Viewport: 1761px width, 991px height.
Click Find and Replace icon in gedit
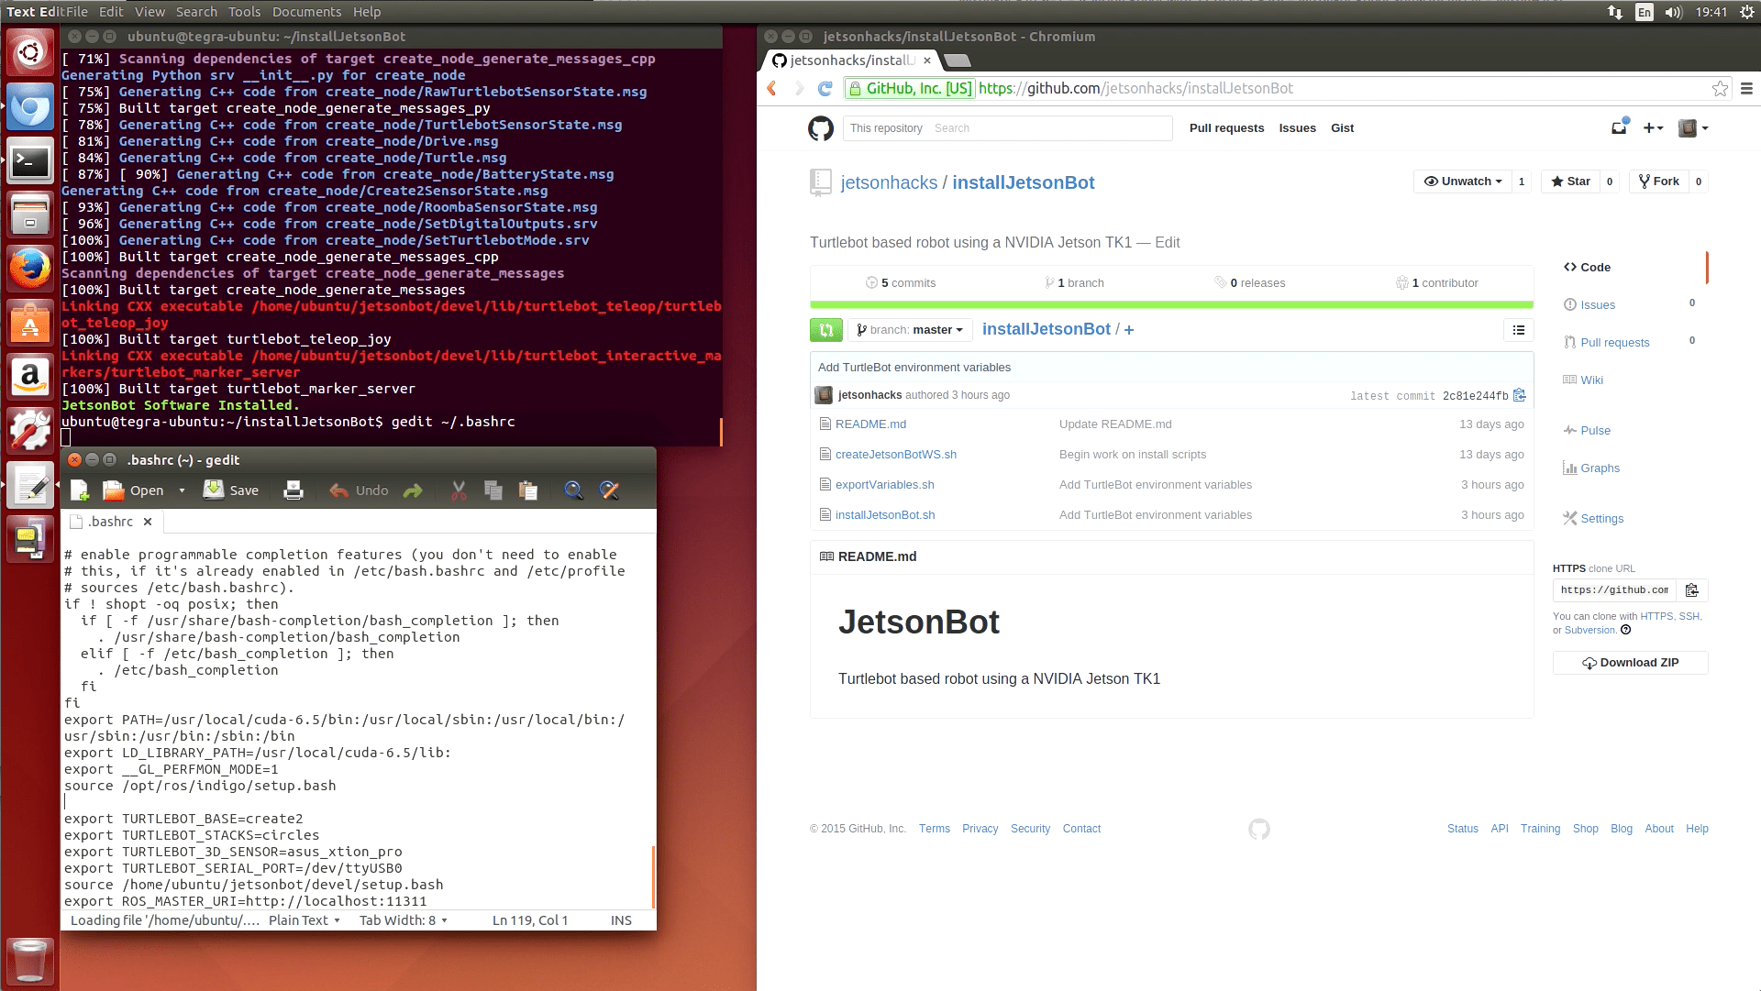(x=609, y=490)
